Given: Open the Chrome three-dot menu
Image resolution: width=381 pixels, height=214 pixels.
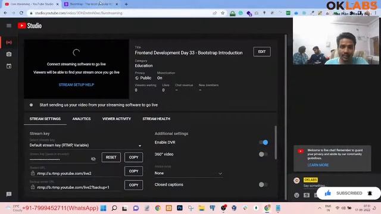Looking at the screenshot, I should click(x=376, y=13).
